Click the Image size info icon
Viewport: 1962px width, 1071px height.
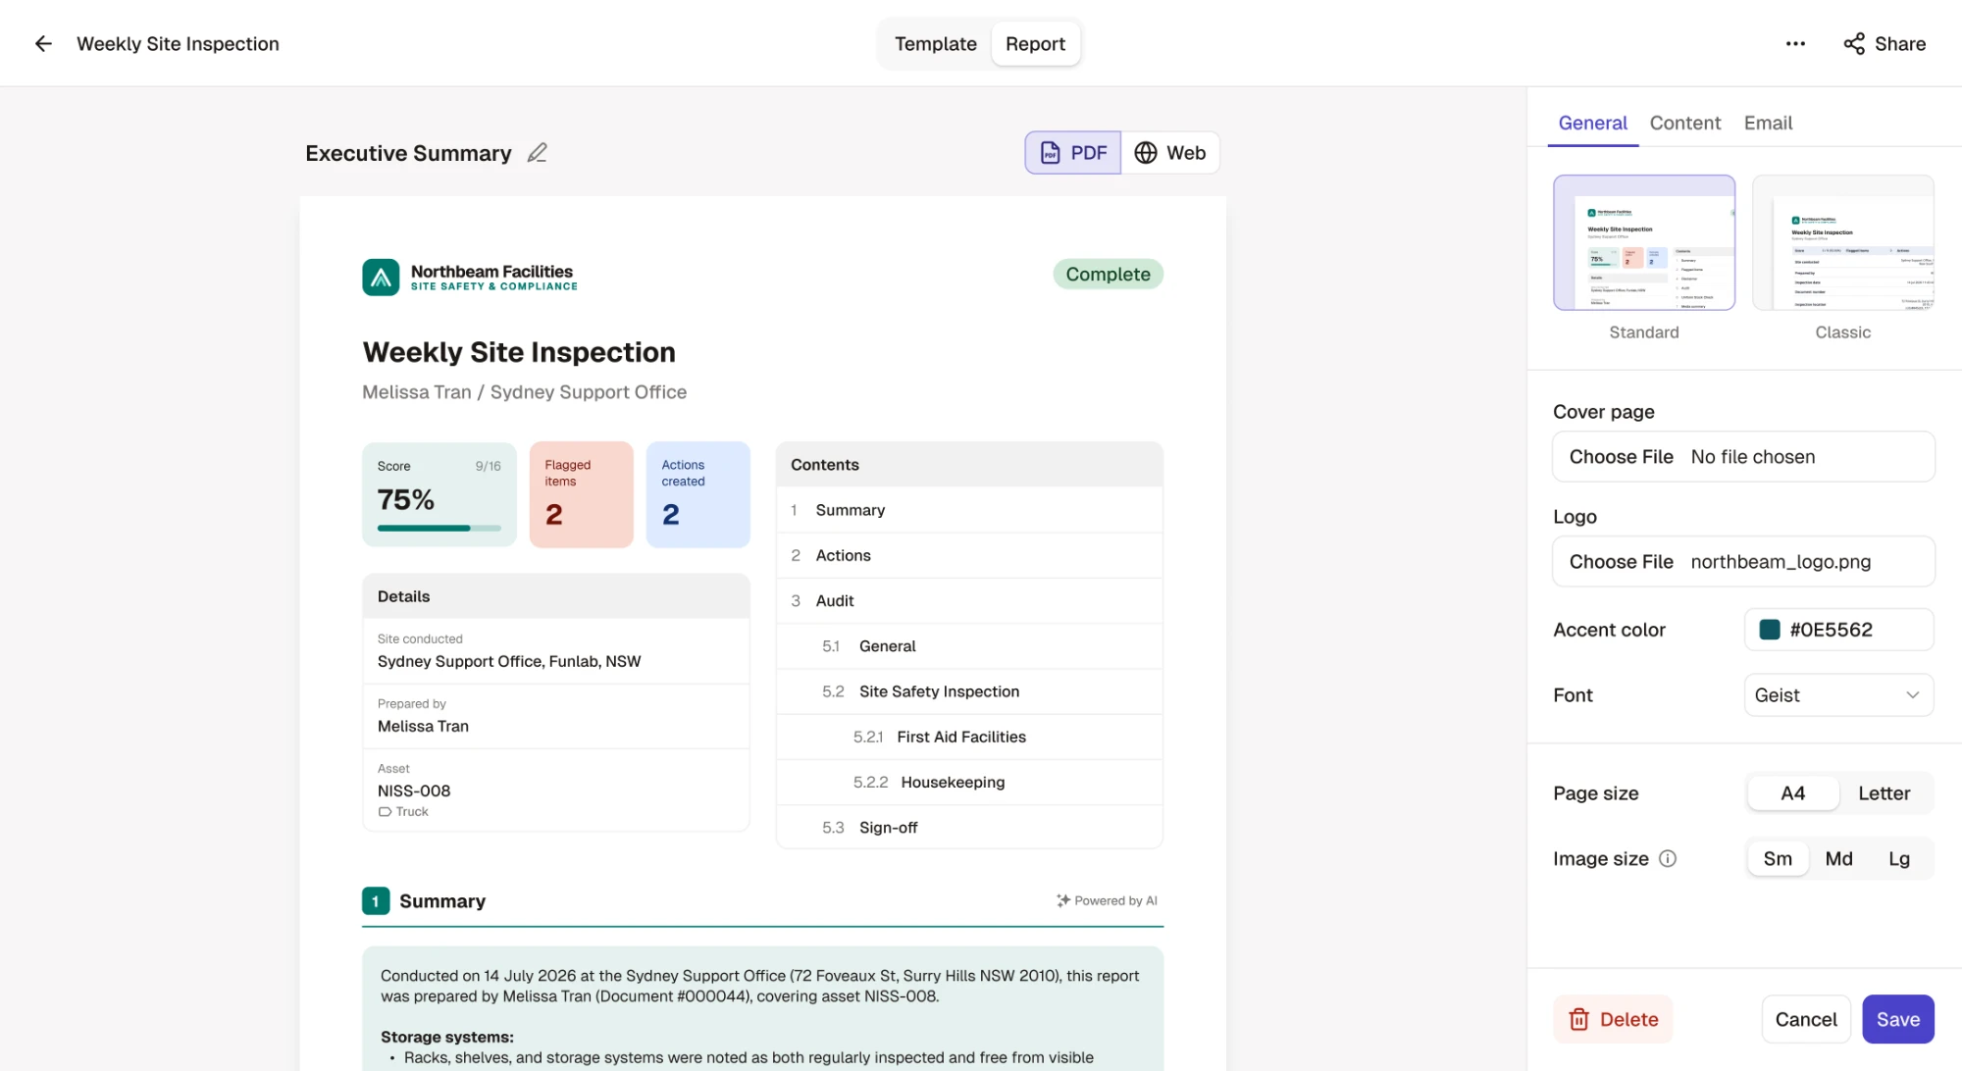(x=1668, y=858)
